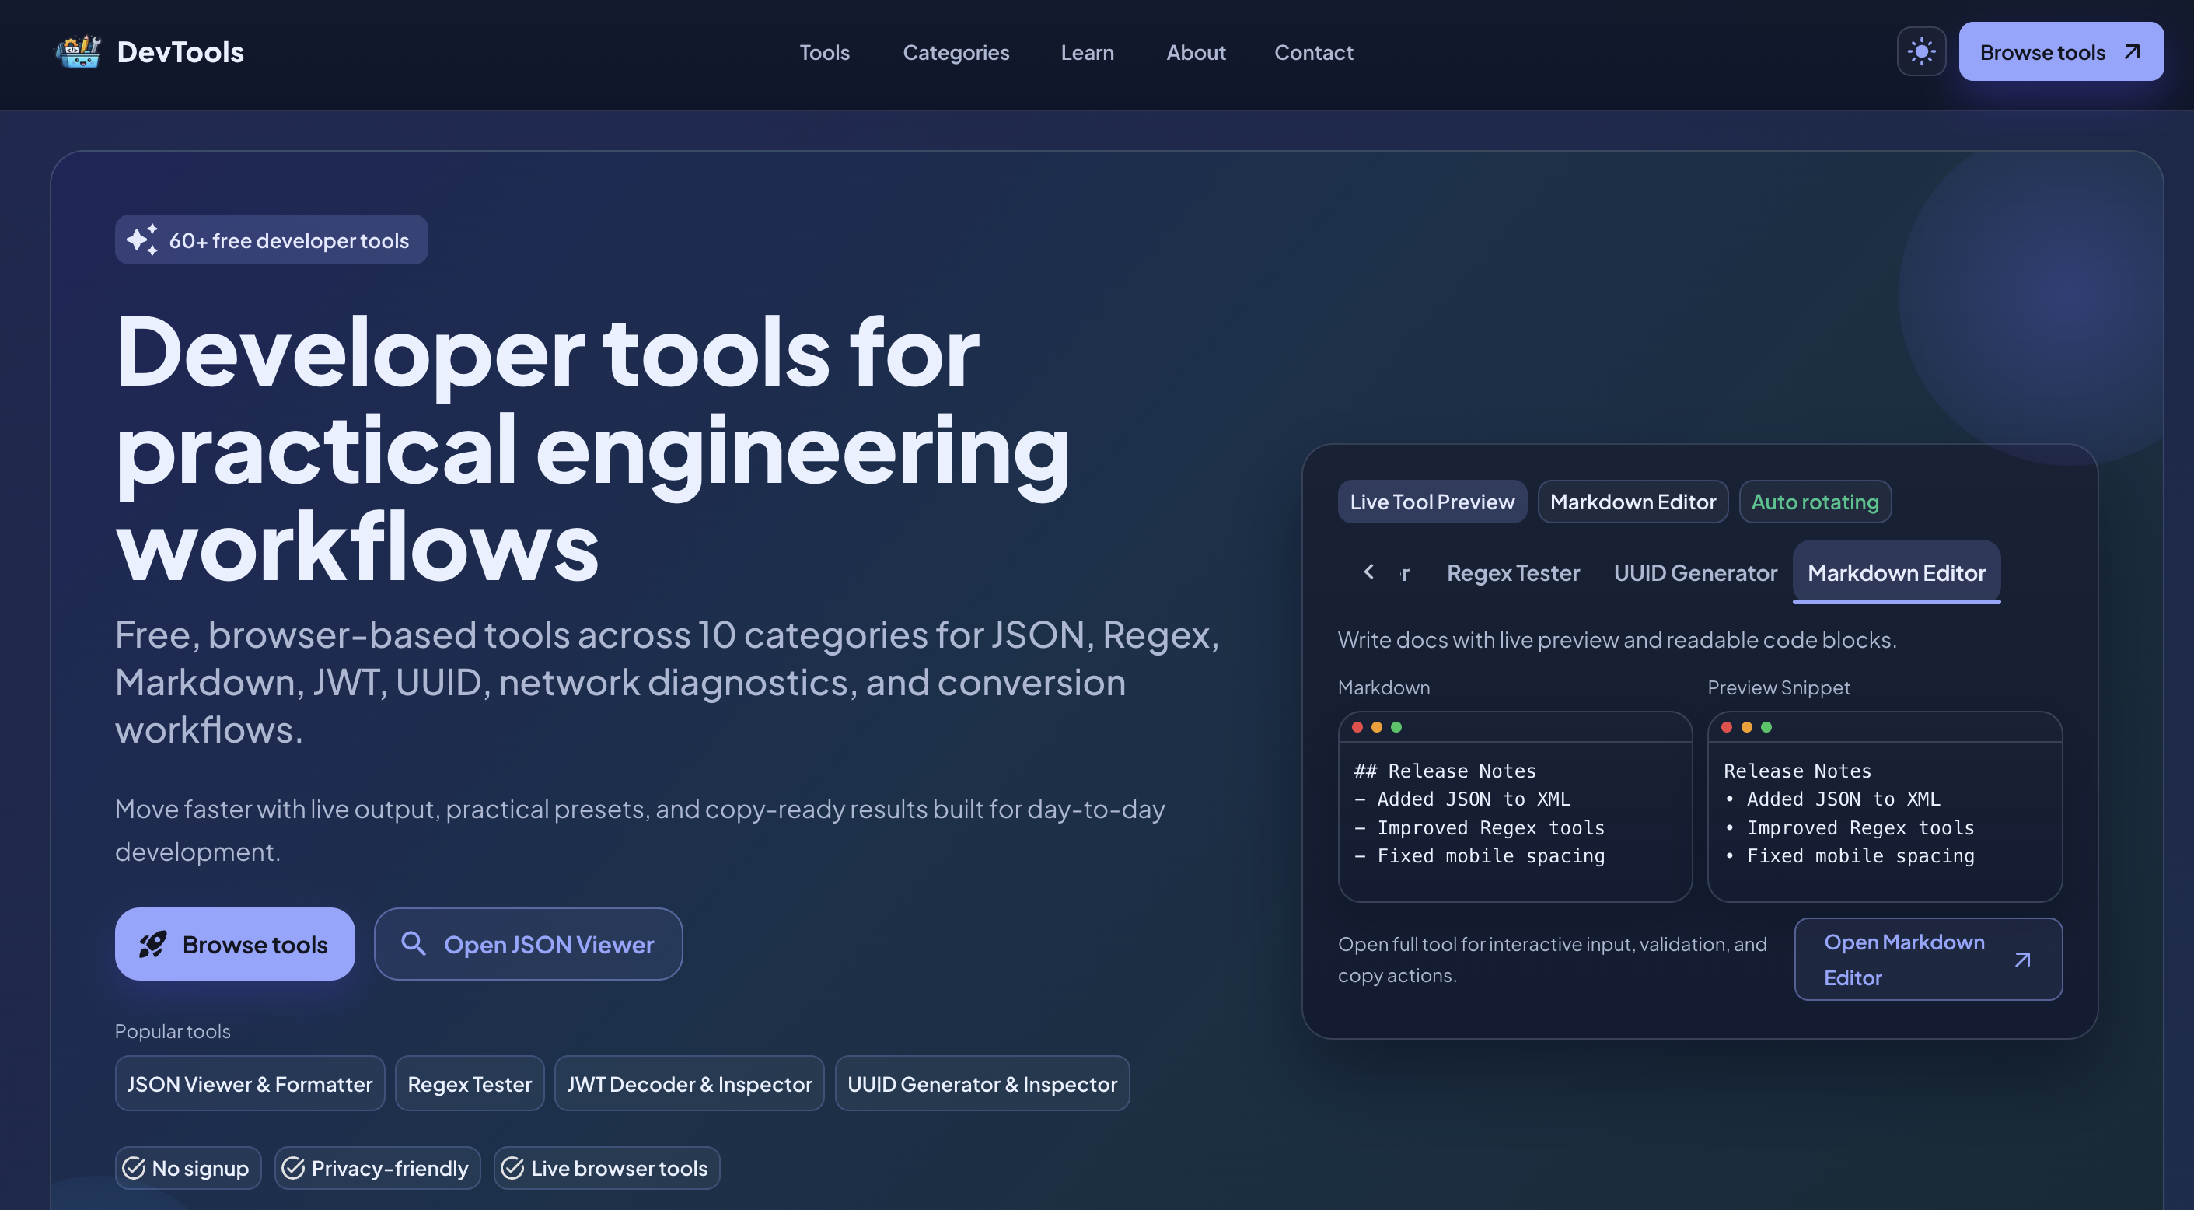Viewport: 2194px width, 1210px height.
Task: Click the red dot in Preview Snippet window
Action: pos(1727,727)
